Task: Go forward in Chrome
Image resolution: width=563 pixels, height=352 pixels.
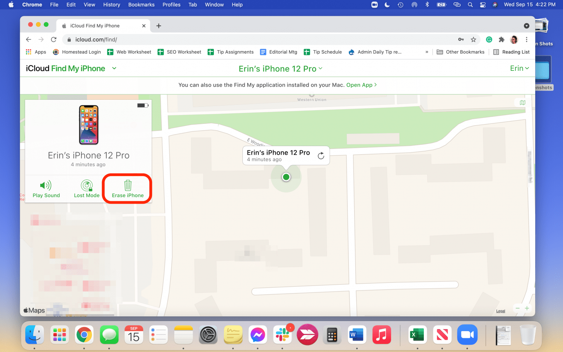Action: [41, 39]
